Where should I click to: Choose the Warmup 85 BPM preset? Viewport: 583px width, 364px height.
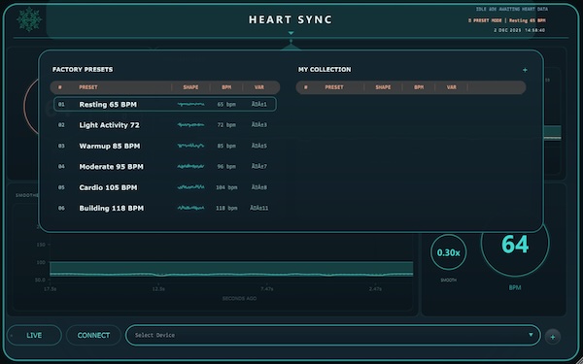pos(165,146)
